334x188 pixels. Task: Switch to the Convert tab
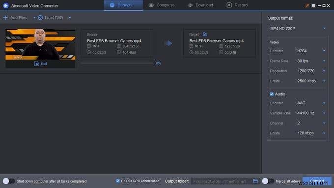123,5
